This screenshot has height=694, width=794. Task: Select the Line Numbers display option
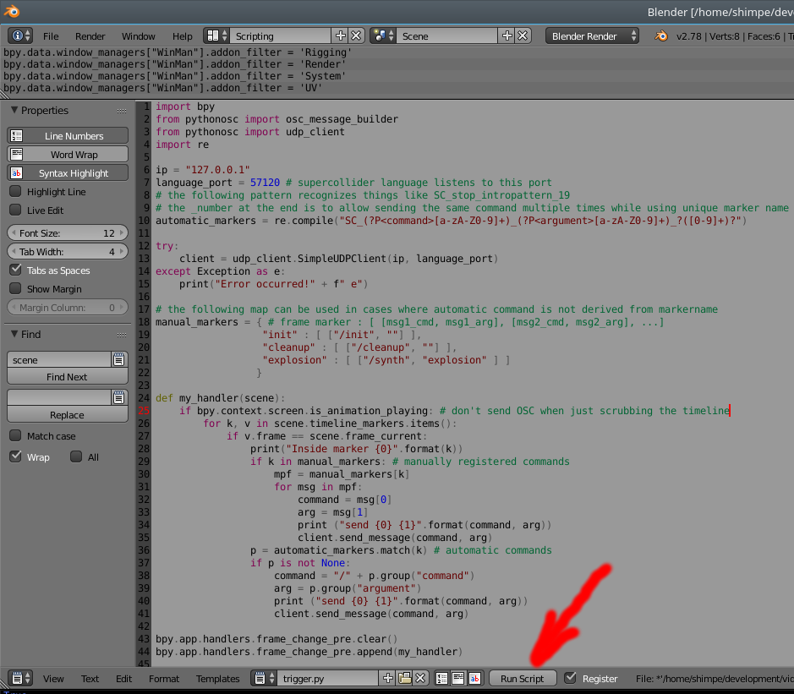67,135
